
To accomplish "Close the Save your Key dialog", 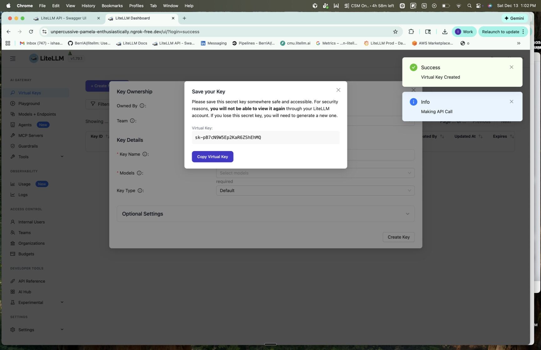I will point(338,90).
